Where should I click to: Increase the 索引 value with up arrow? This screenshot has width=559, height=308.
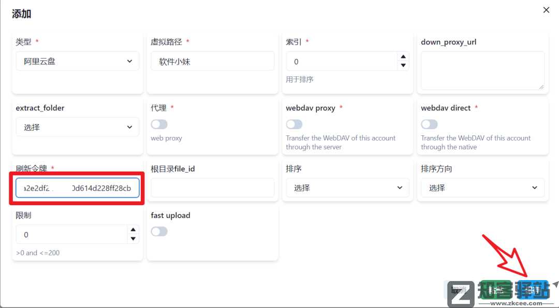click(x=403, y=57)
